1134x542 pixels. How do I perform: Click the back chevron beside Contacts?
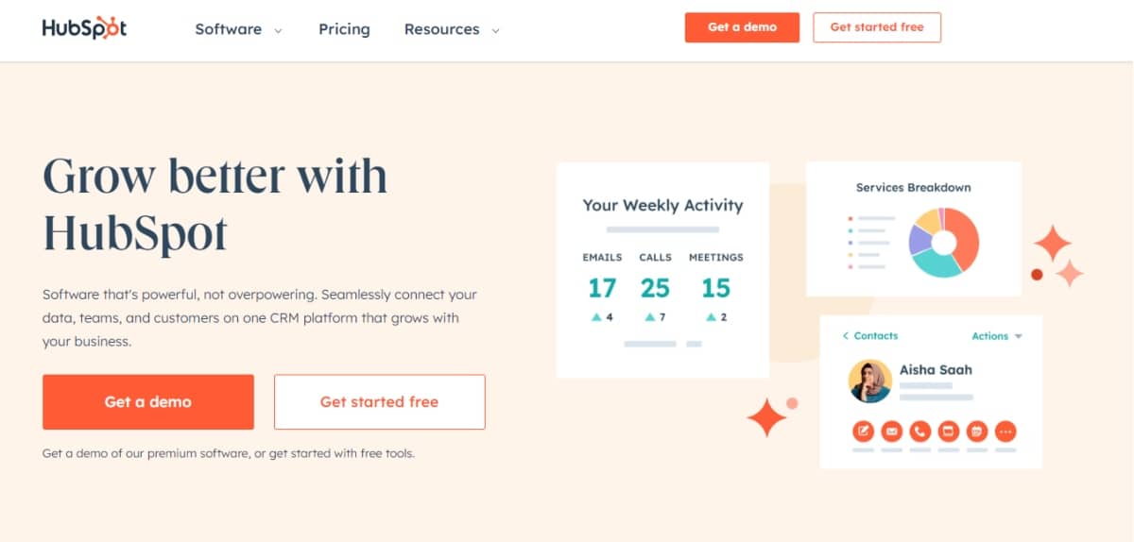click(846, 336)
